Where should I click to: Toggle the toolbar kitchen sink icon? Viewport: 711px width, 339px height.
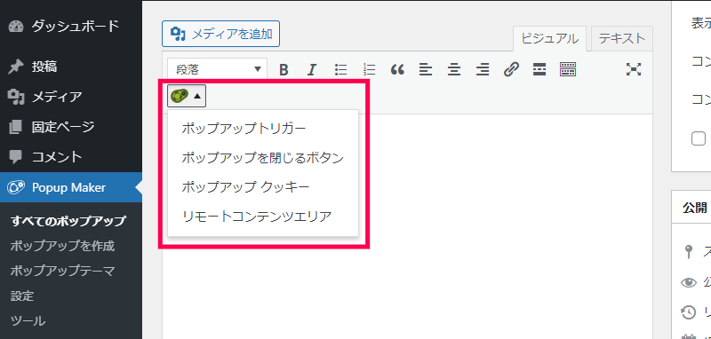pyautogui.click(x=568, y=70)
